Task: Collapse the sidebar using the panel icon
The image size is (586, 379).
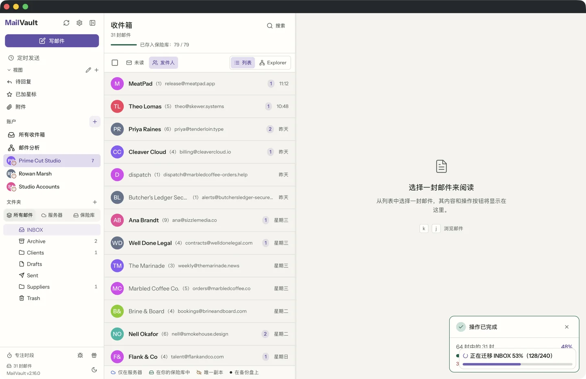Action: pyautogui.click(x=92, y=23)
